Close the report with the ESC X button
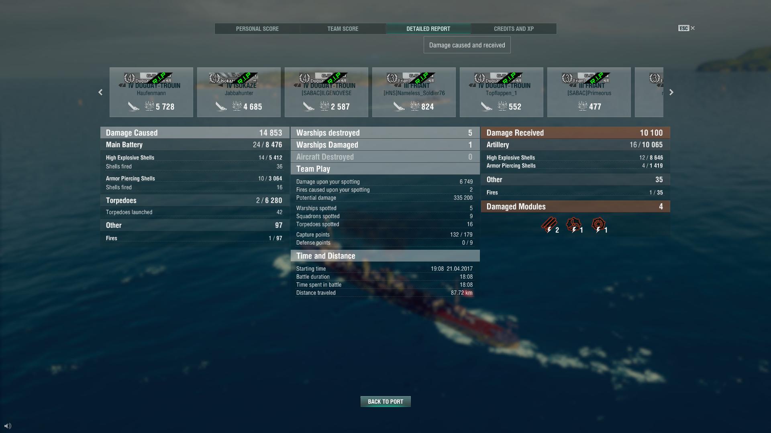 coord(687,28)
